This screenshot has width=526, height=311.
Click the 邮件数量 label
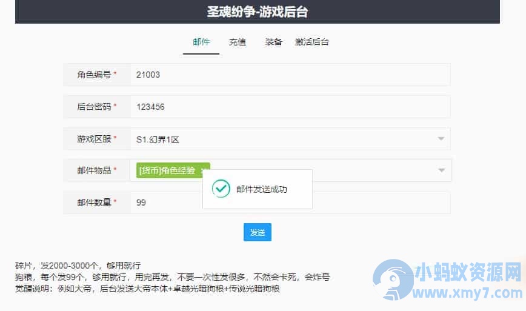click(x=94, y=202)
